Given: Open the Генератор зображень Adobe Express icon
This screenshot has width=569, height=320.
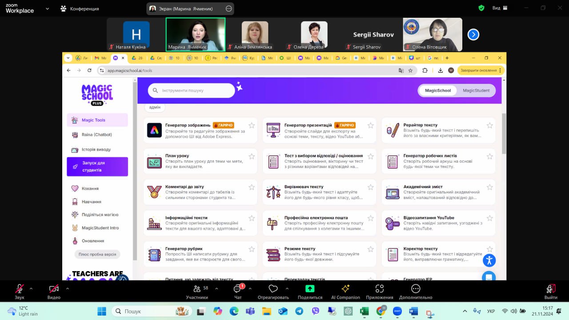Looking at the screenshot, I should point(155,130).
